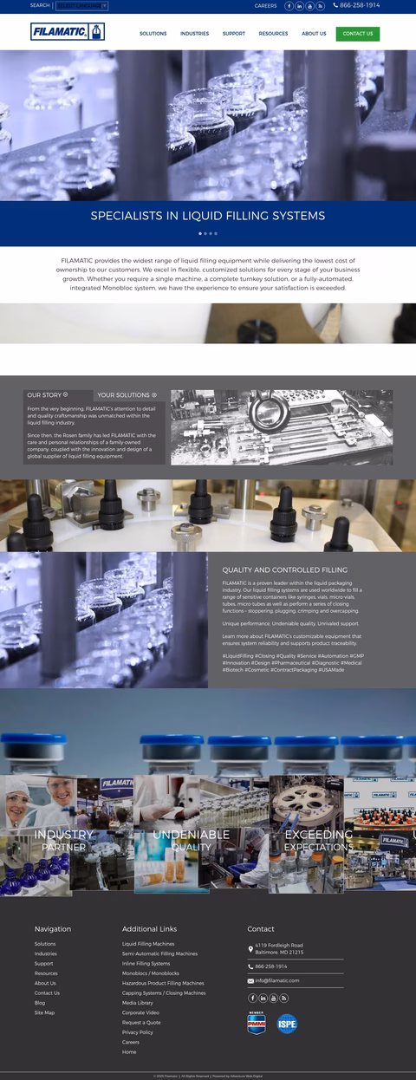Switch to the OUR STORY tab
The height and width of the screenshot is (1080, 416).
coord(58,395)
